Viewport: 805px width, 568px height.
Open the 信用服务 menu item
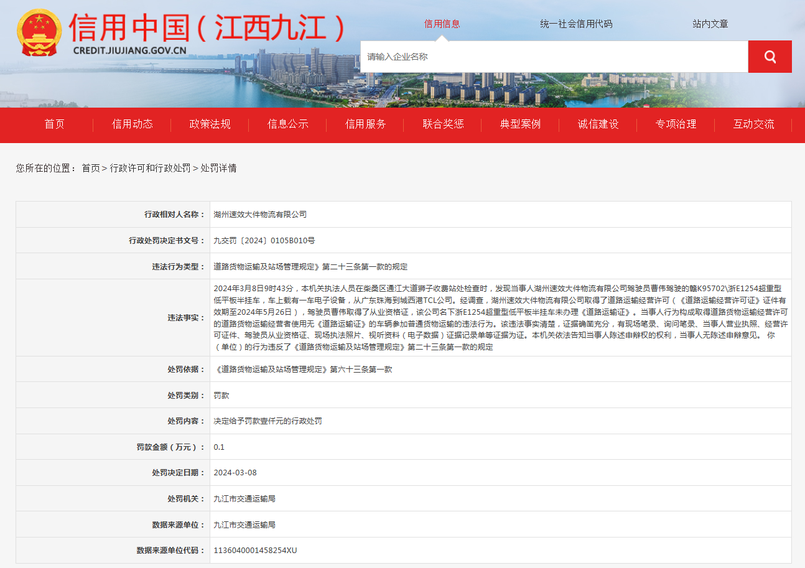[365, 124]
